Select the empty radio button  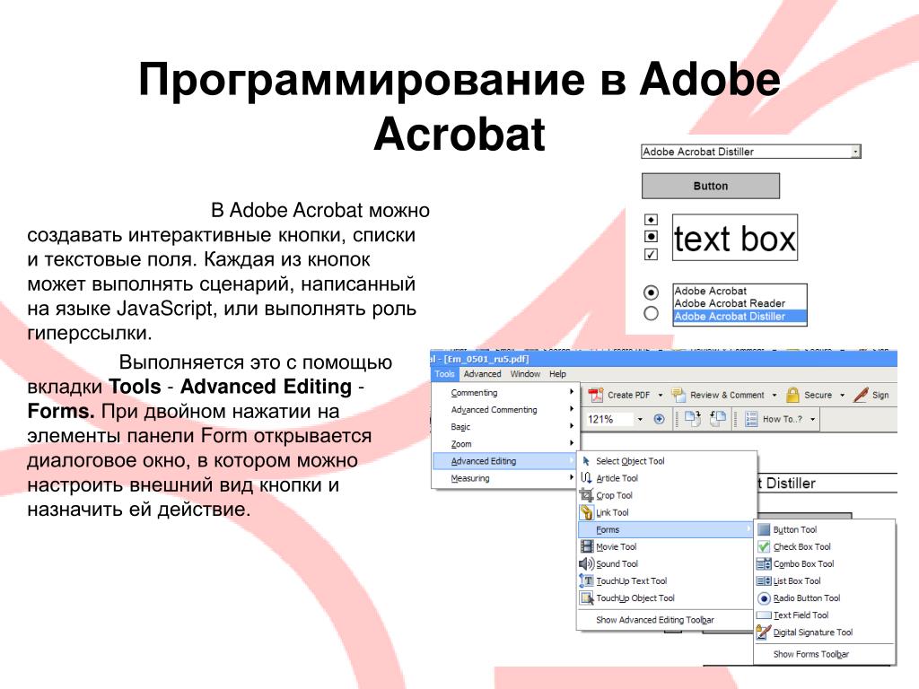651,313
